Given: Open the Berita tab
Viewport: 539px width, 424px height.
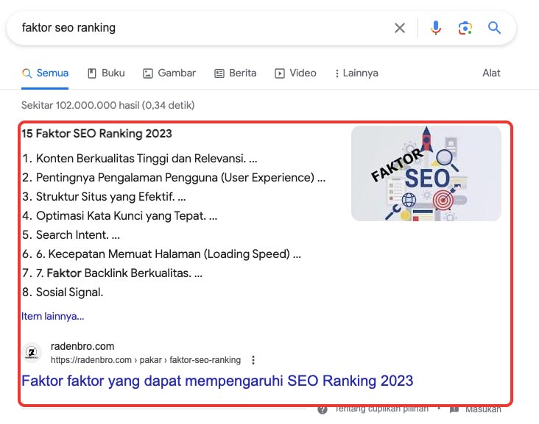Looking at the screenshot, I should click(x=236, y=73).
